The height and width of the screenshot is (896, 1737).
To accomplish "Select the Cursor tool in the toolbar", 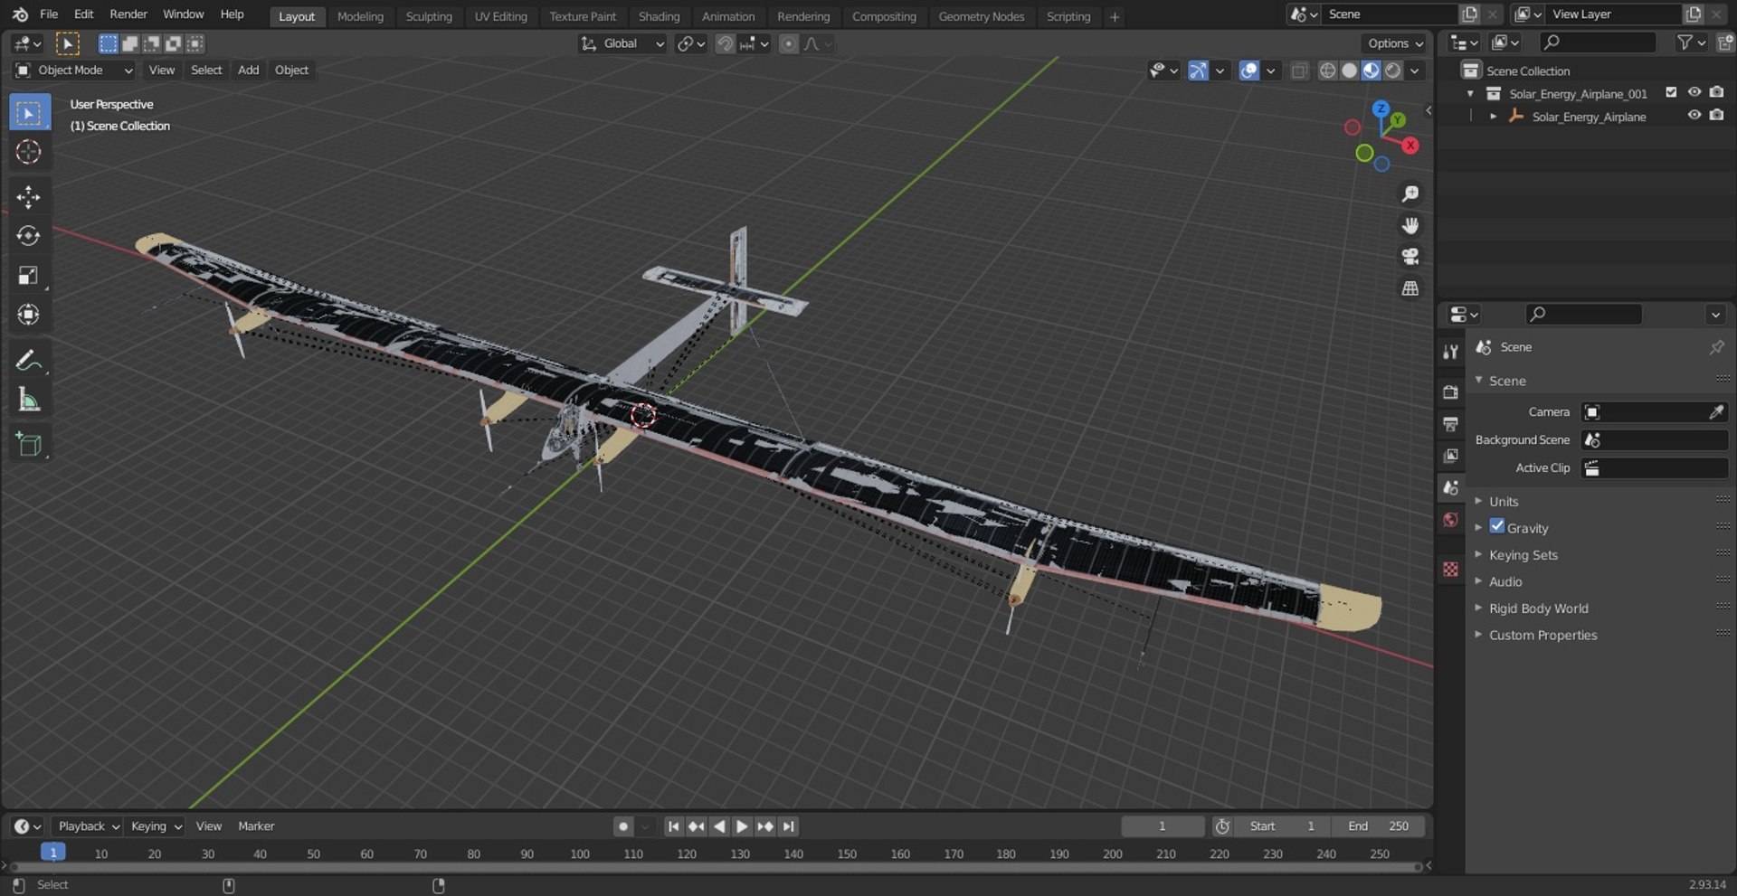I will tap(28, 152).
